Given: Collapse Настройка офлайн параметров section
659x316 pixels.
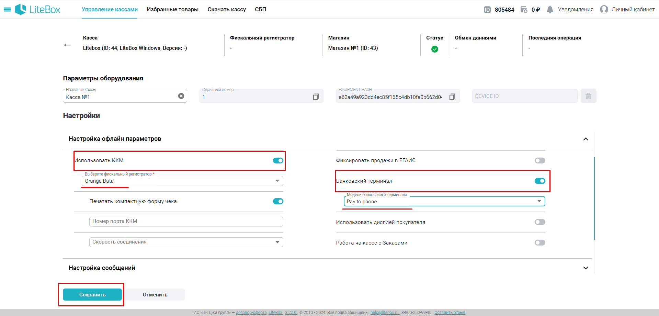Looking at the screenshot, I should point(586,139).
